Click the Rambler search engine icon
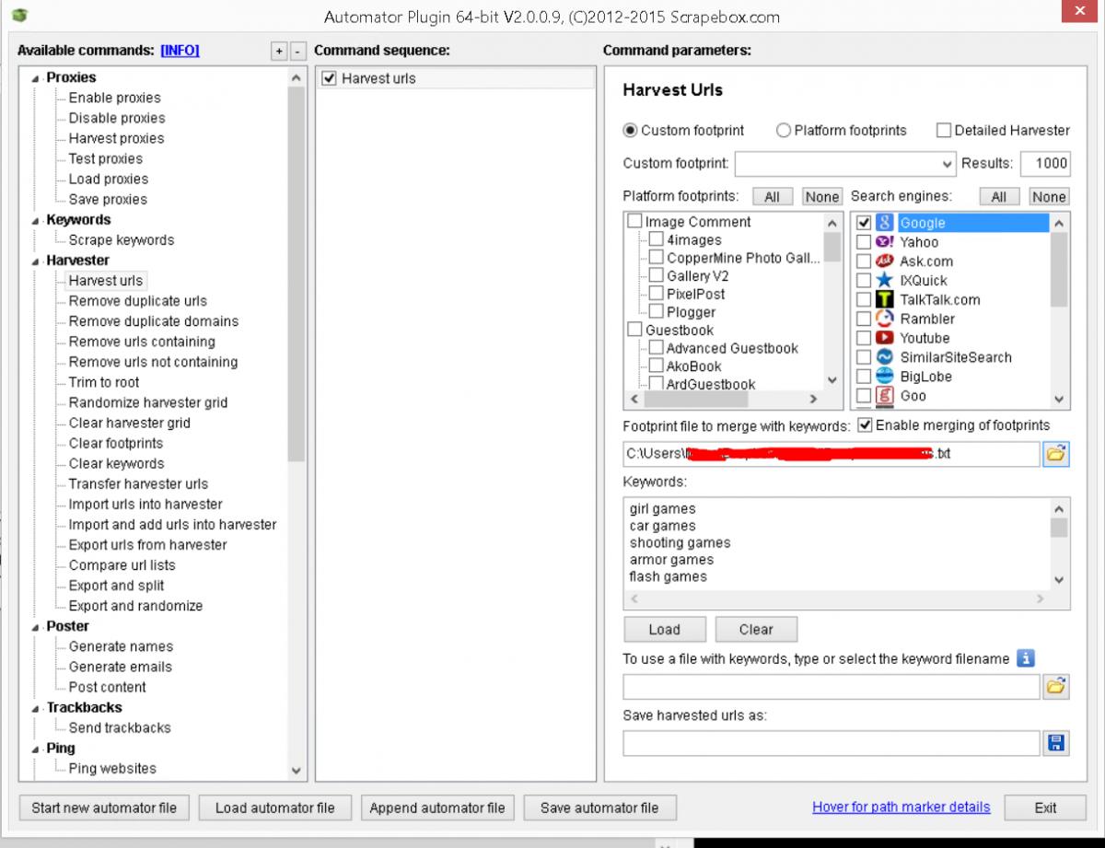 point(884,319)
